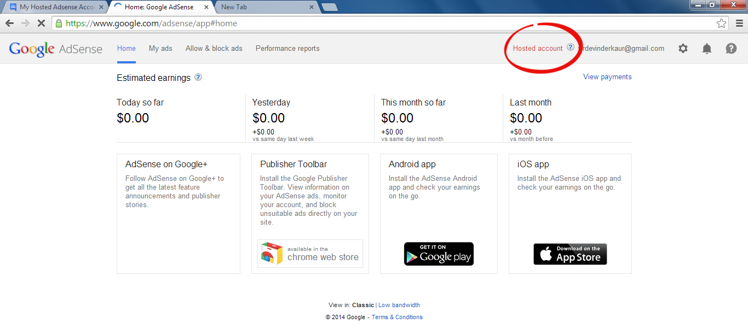Open Allow & block ads section
This screenshot has height=329, width=748.
point(214,48)
